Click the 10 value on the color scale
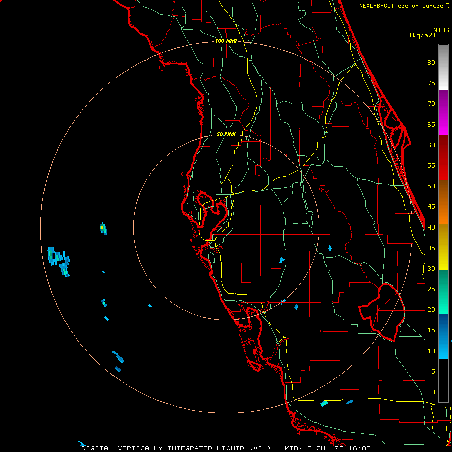The width and height of the screenshot is (452, 452). (x=431, y=351)
